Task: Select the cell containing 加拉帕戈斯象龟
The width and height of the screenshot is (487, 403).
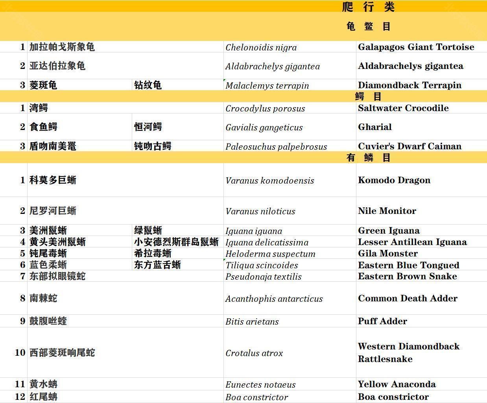Action: coord(62,47)
